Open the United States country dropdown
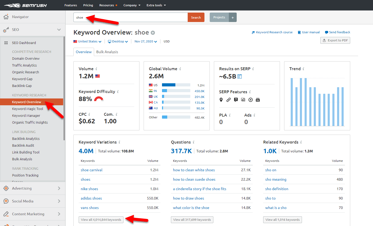Viewport: 373px width, 226px height. tap(87, 41)
